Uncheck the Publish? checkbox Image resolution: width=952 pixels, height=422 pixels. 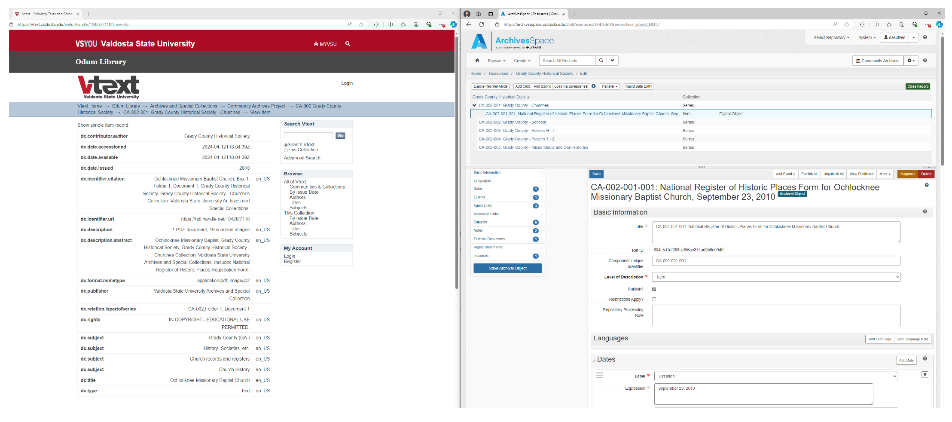[654, 289]
